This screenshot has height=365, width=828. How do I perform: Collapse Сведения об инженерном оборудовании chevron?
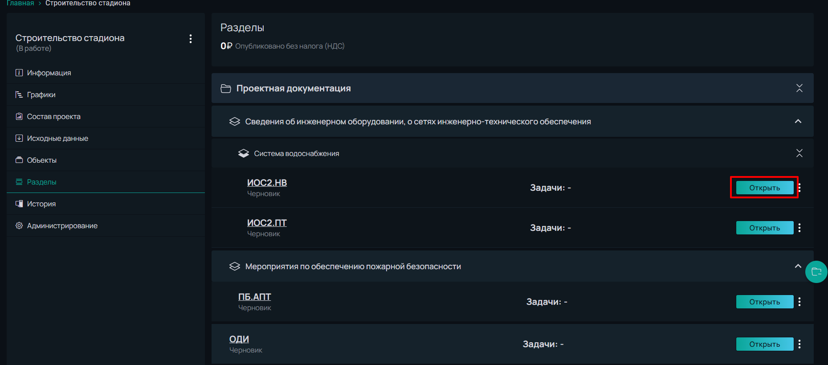tap(798, 121)
